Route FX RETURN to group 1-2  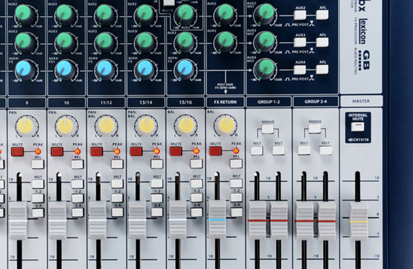[236, 198]
